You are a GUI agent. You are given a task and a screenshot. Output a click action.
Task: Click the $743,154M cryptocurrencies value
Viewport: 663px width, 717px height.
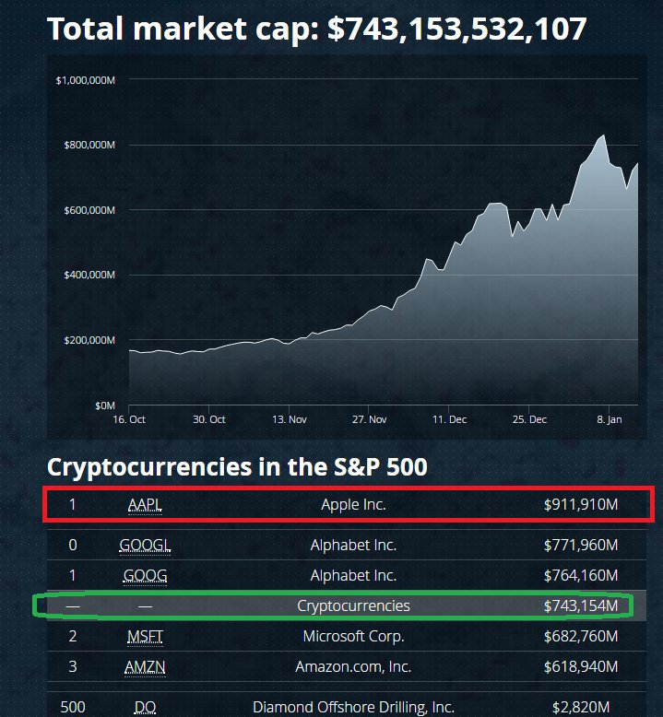pyautogui.click(x=581, y=605)
